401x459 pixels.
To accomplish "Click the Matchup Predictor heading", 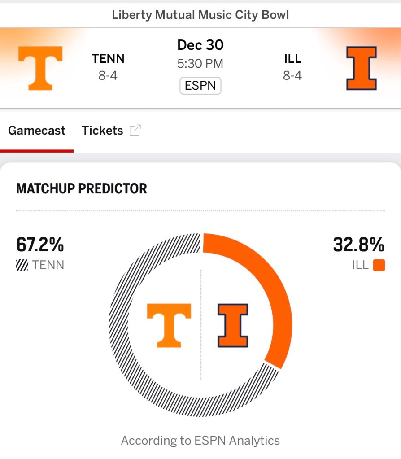I will click(x=82, y=188).
